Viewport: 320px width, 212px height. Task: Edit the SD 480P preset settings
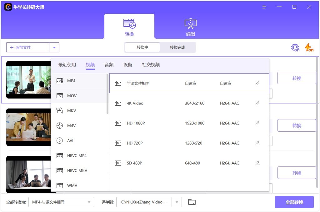click(x=257, y=163)
